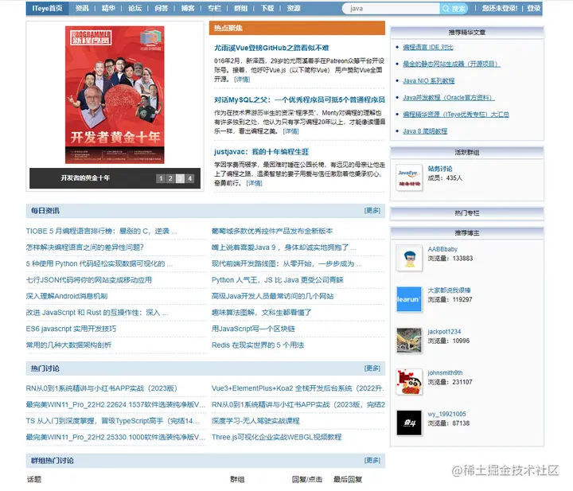Open the 博客 nav item
Screen dimensions: 573x491
tap(188, 8)
